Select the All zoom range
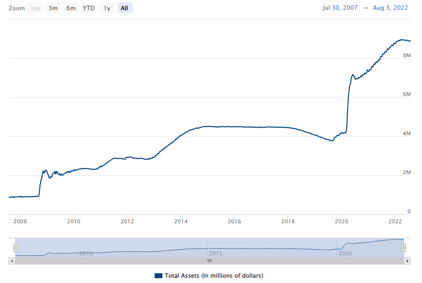This screenshot has height=283, width=422. point(125,8)
